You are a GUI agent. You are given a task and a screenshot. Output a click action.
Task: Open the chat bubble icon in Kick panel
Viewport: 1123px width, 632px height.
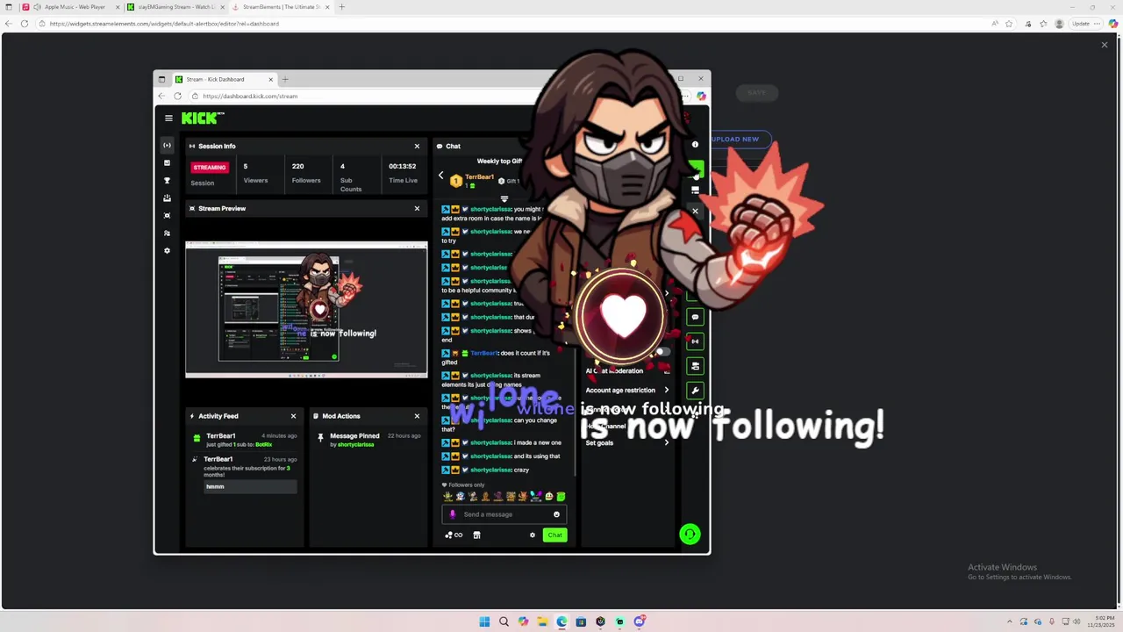tap(695, 317)
